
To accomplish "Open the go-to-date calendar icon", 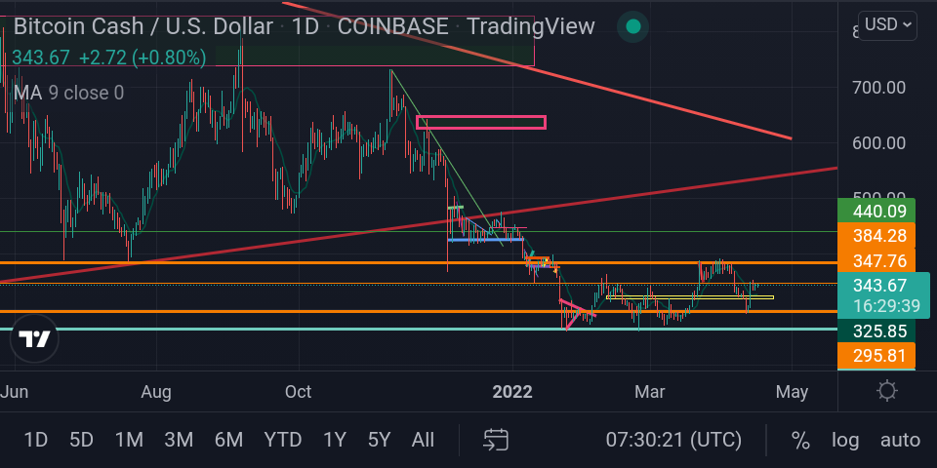I will tap(496, 440).
